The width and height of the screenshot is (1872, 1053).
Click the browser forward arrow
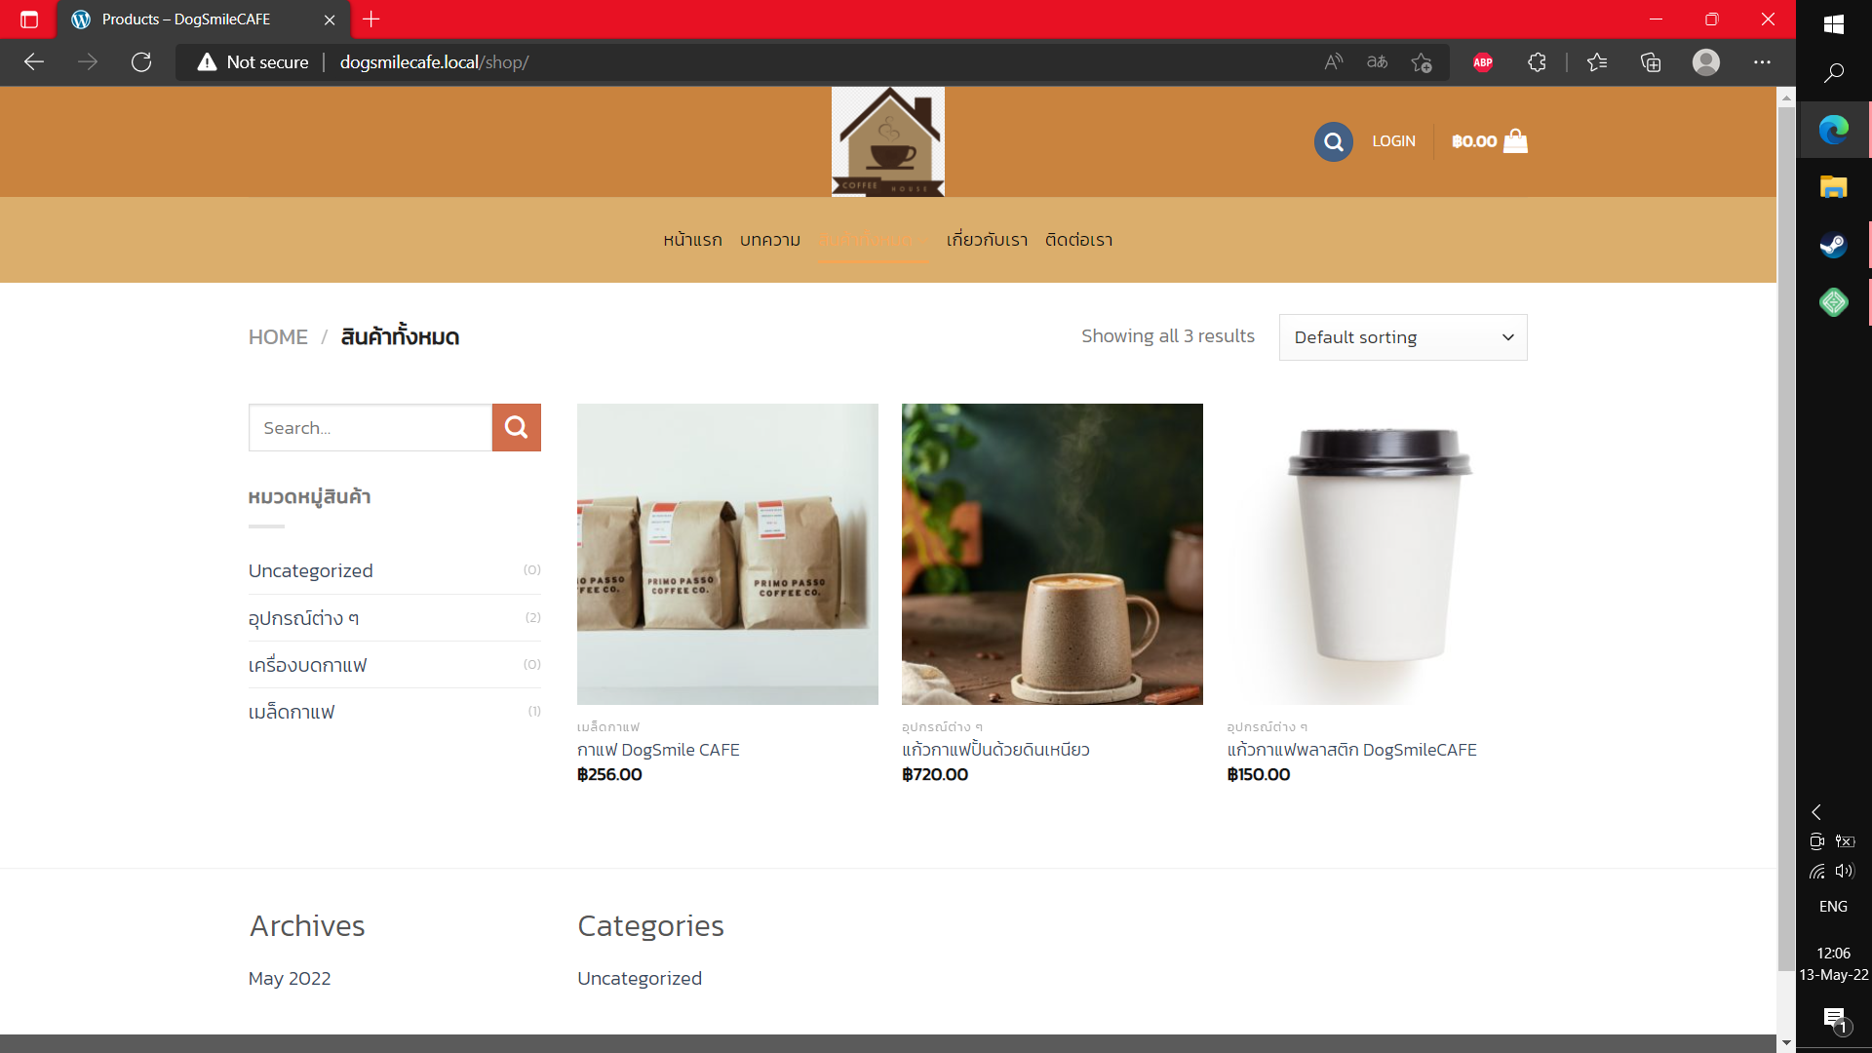(x=88, y=62)
